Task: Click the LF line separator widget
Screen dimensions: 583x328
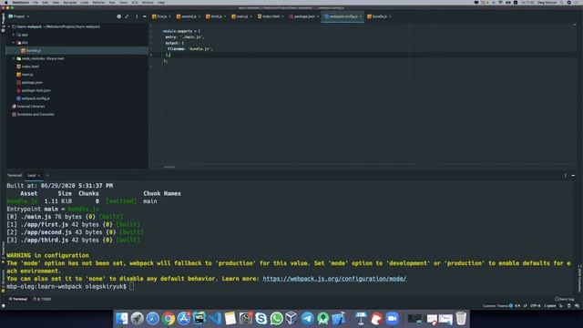Action: coord(525,306)
